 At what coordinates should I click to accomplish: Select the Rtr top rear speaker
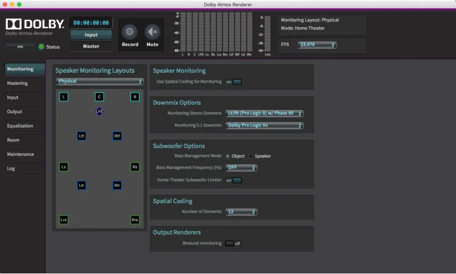pos(117,185)
